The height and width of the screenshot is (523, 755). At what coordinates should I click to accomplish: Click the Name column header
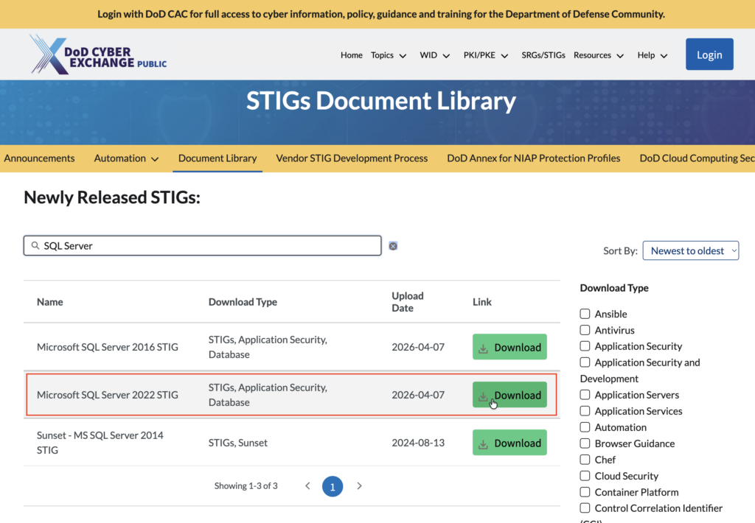point(49,302)
